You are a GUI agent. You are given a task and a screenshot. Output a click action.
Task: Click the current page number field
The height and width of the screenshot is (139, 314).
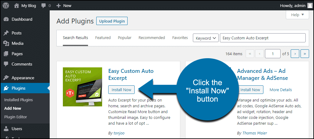click(x=273, y=54)
